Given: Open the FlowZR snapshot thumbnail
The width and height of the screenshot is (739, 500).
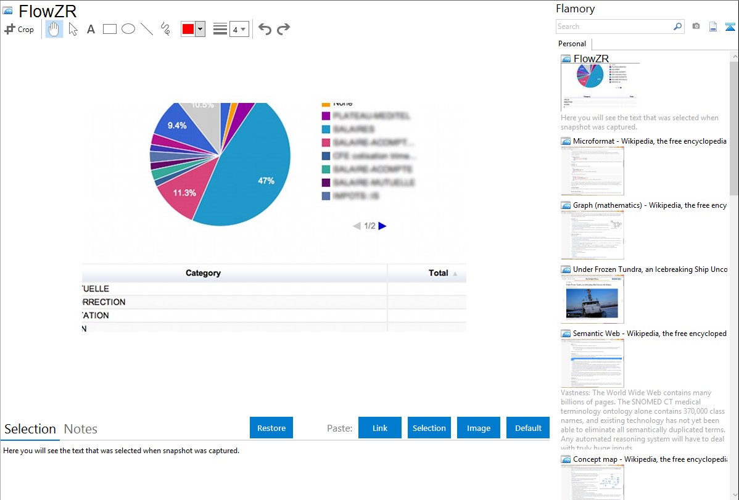Looking at the screenshot, I should click(x=600, y=86).
